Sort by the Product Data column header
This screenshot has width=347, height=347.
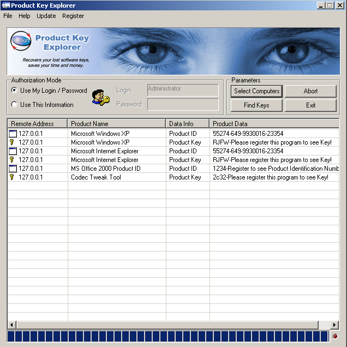tap(274, 123)
